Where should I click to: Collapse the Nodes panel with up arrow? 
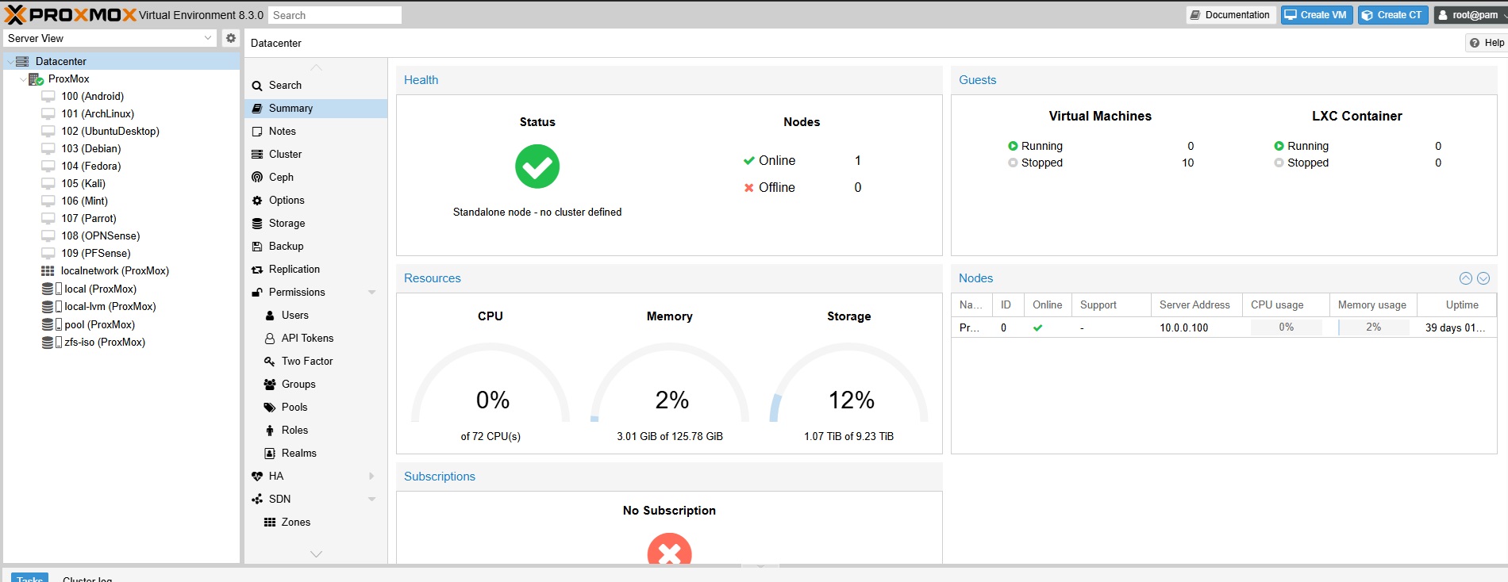click(x=1465, y=278)
